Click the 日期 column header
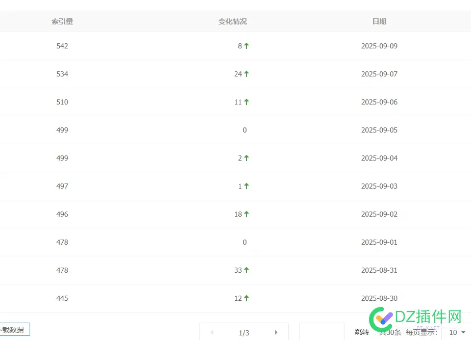This screenshot has height=340, width=471. (x=379, y=21)
